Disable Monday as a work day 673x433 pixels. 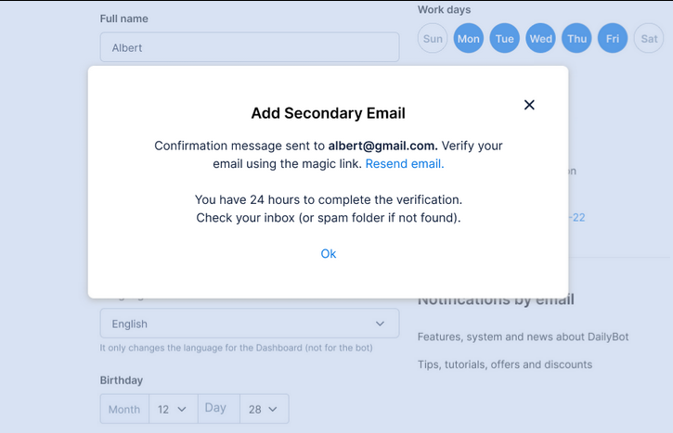pyautogui.click(x=469, y=39)
